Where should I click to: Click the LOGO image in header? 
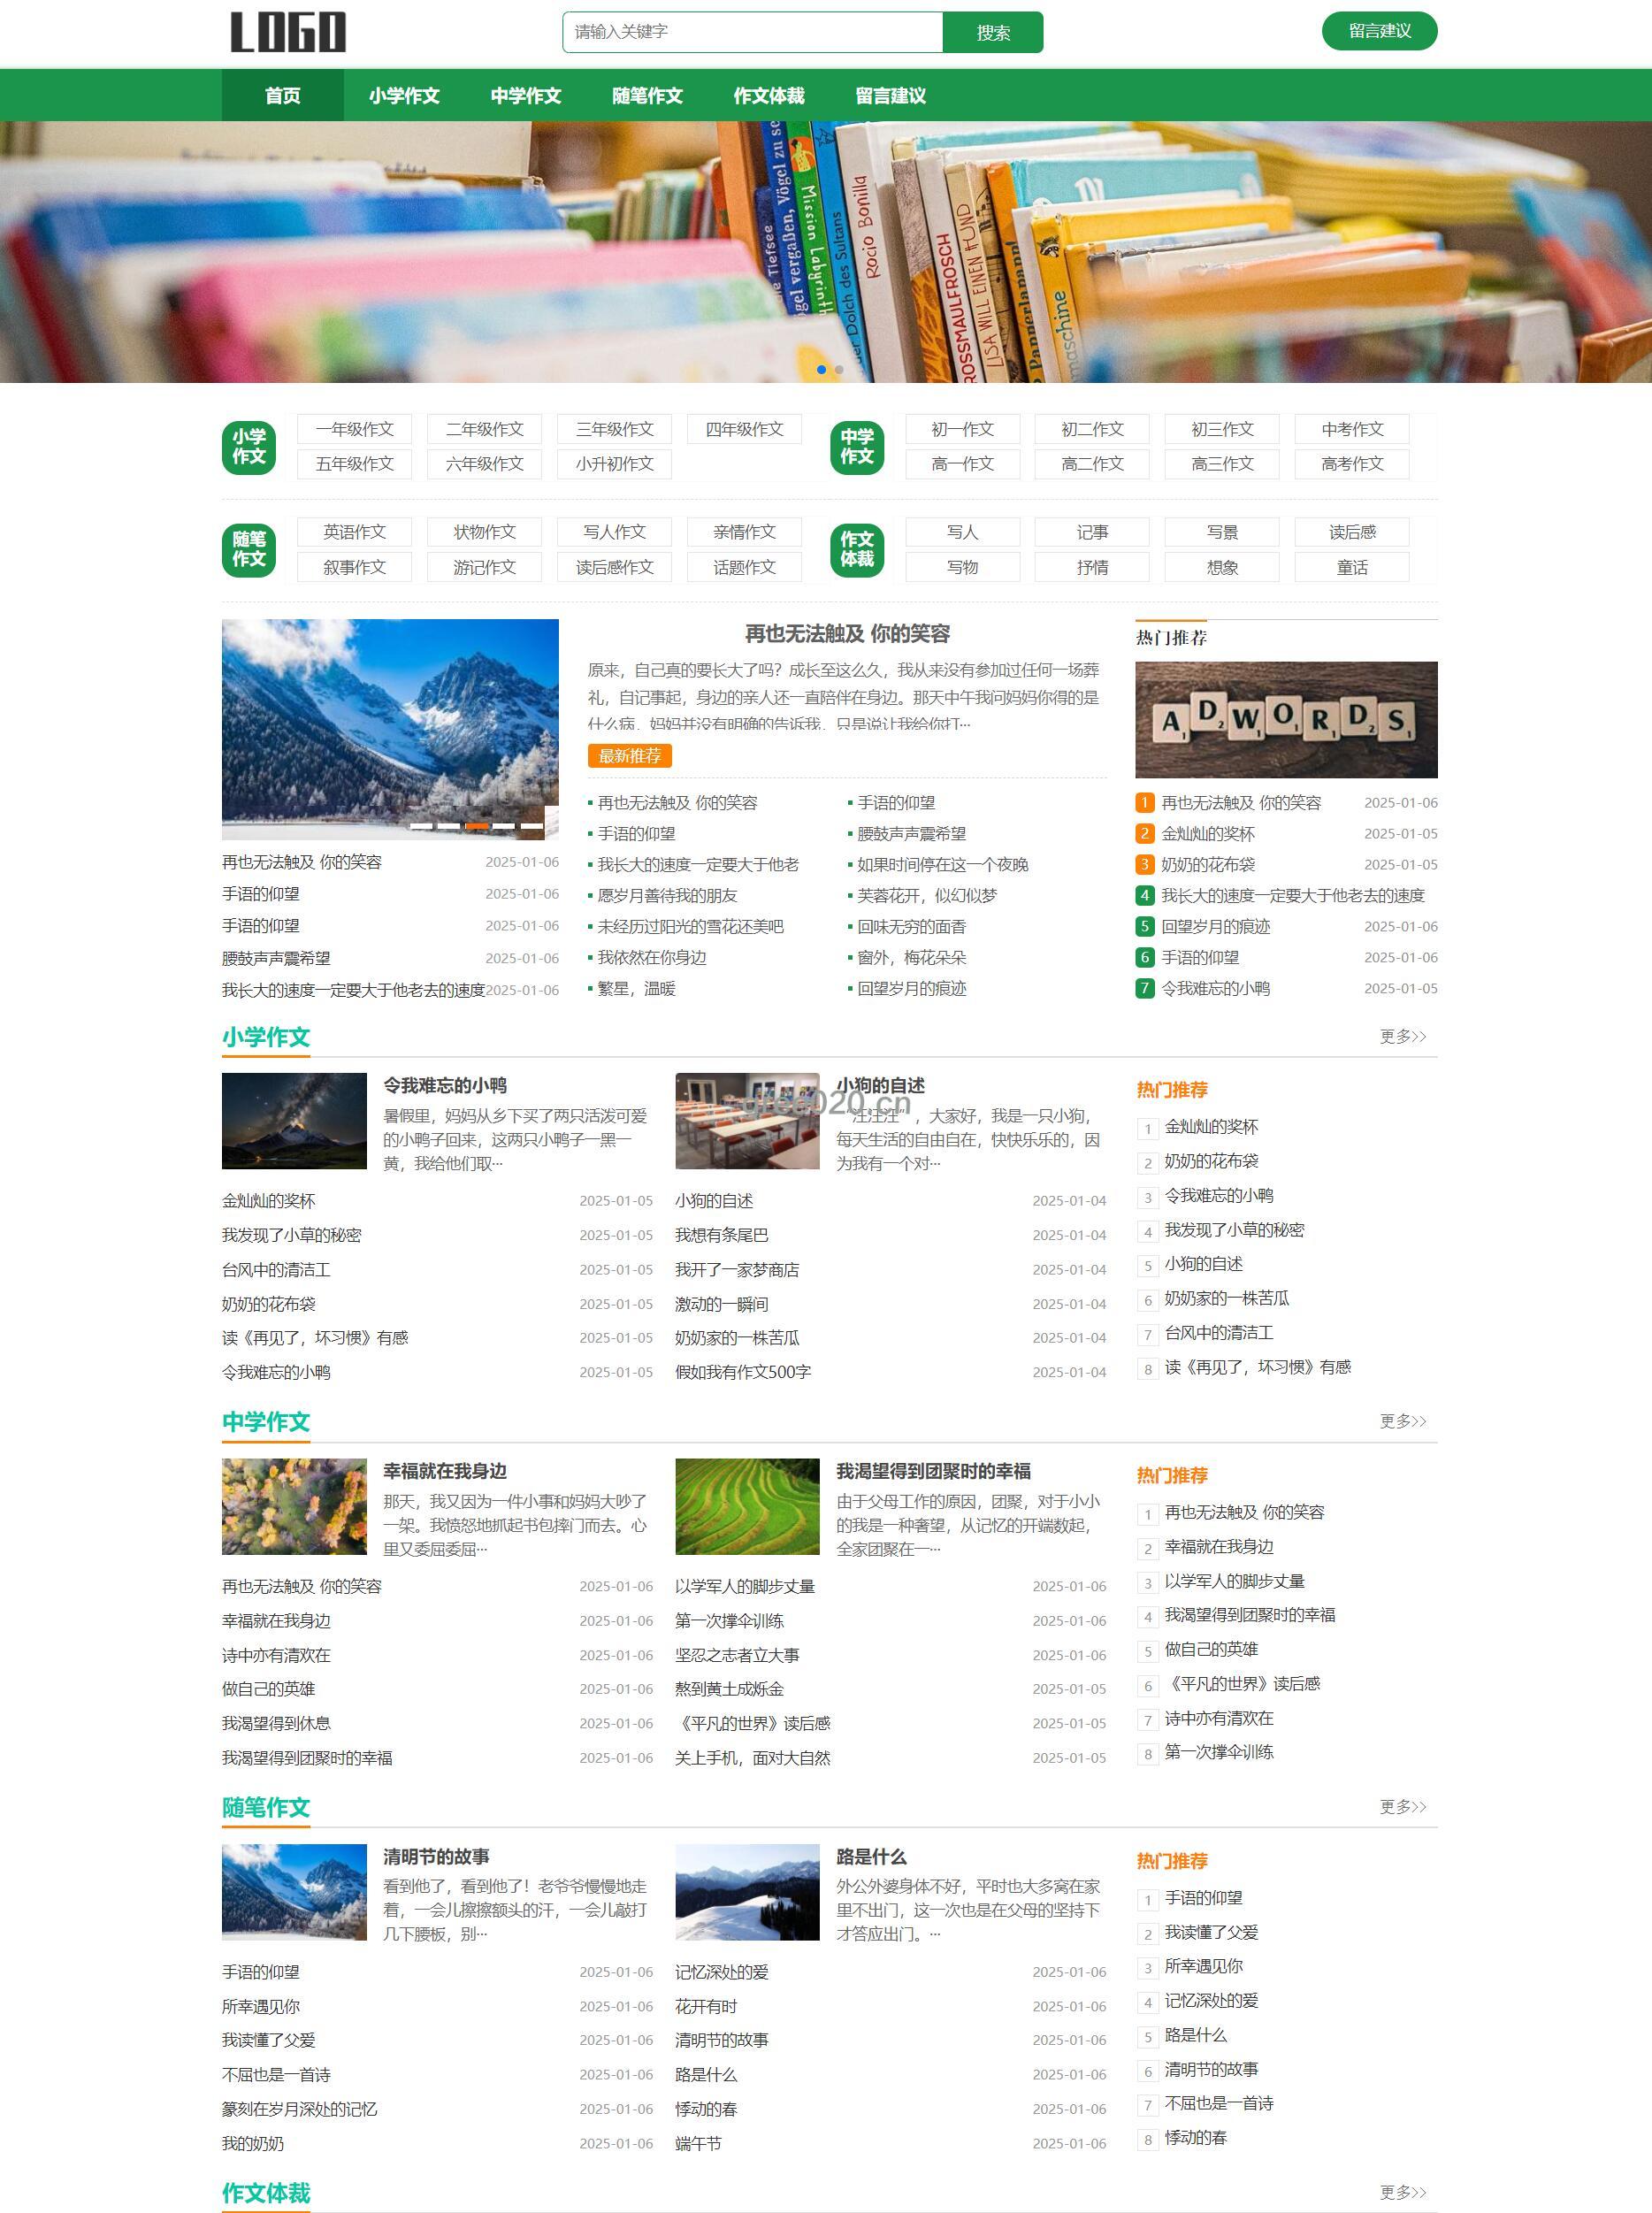click(288, 32)
